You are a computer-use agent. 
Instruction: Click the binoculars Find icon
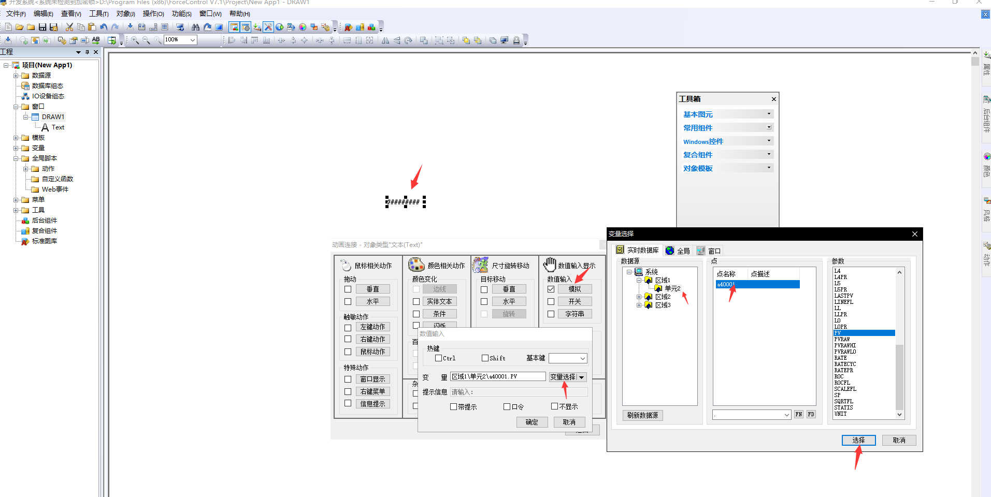coord(195,27)
